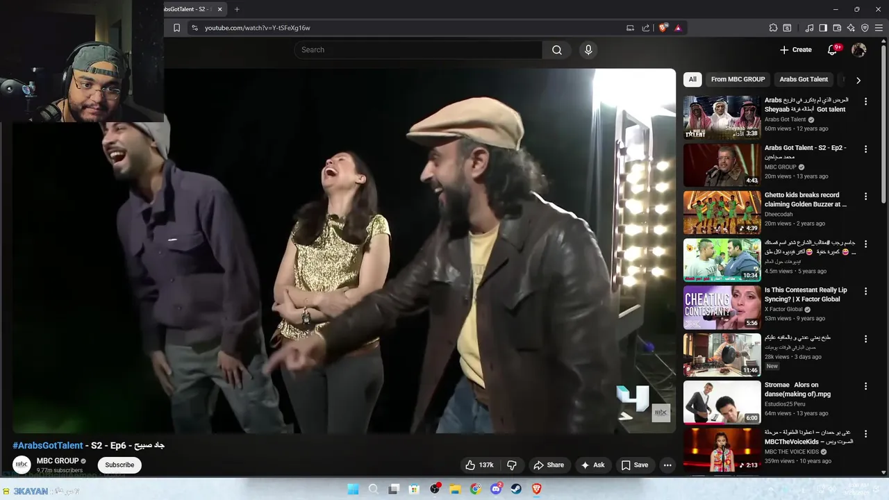Dislike the video with thumbs down

(512, 465)
